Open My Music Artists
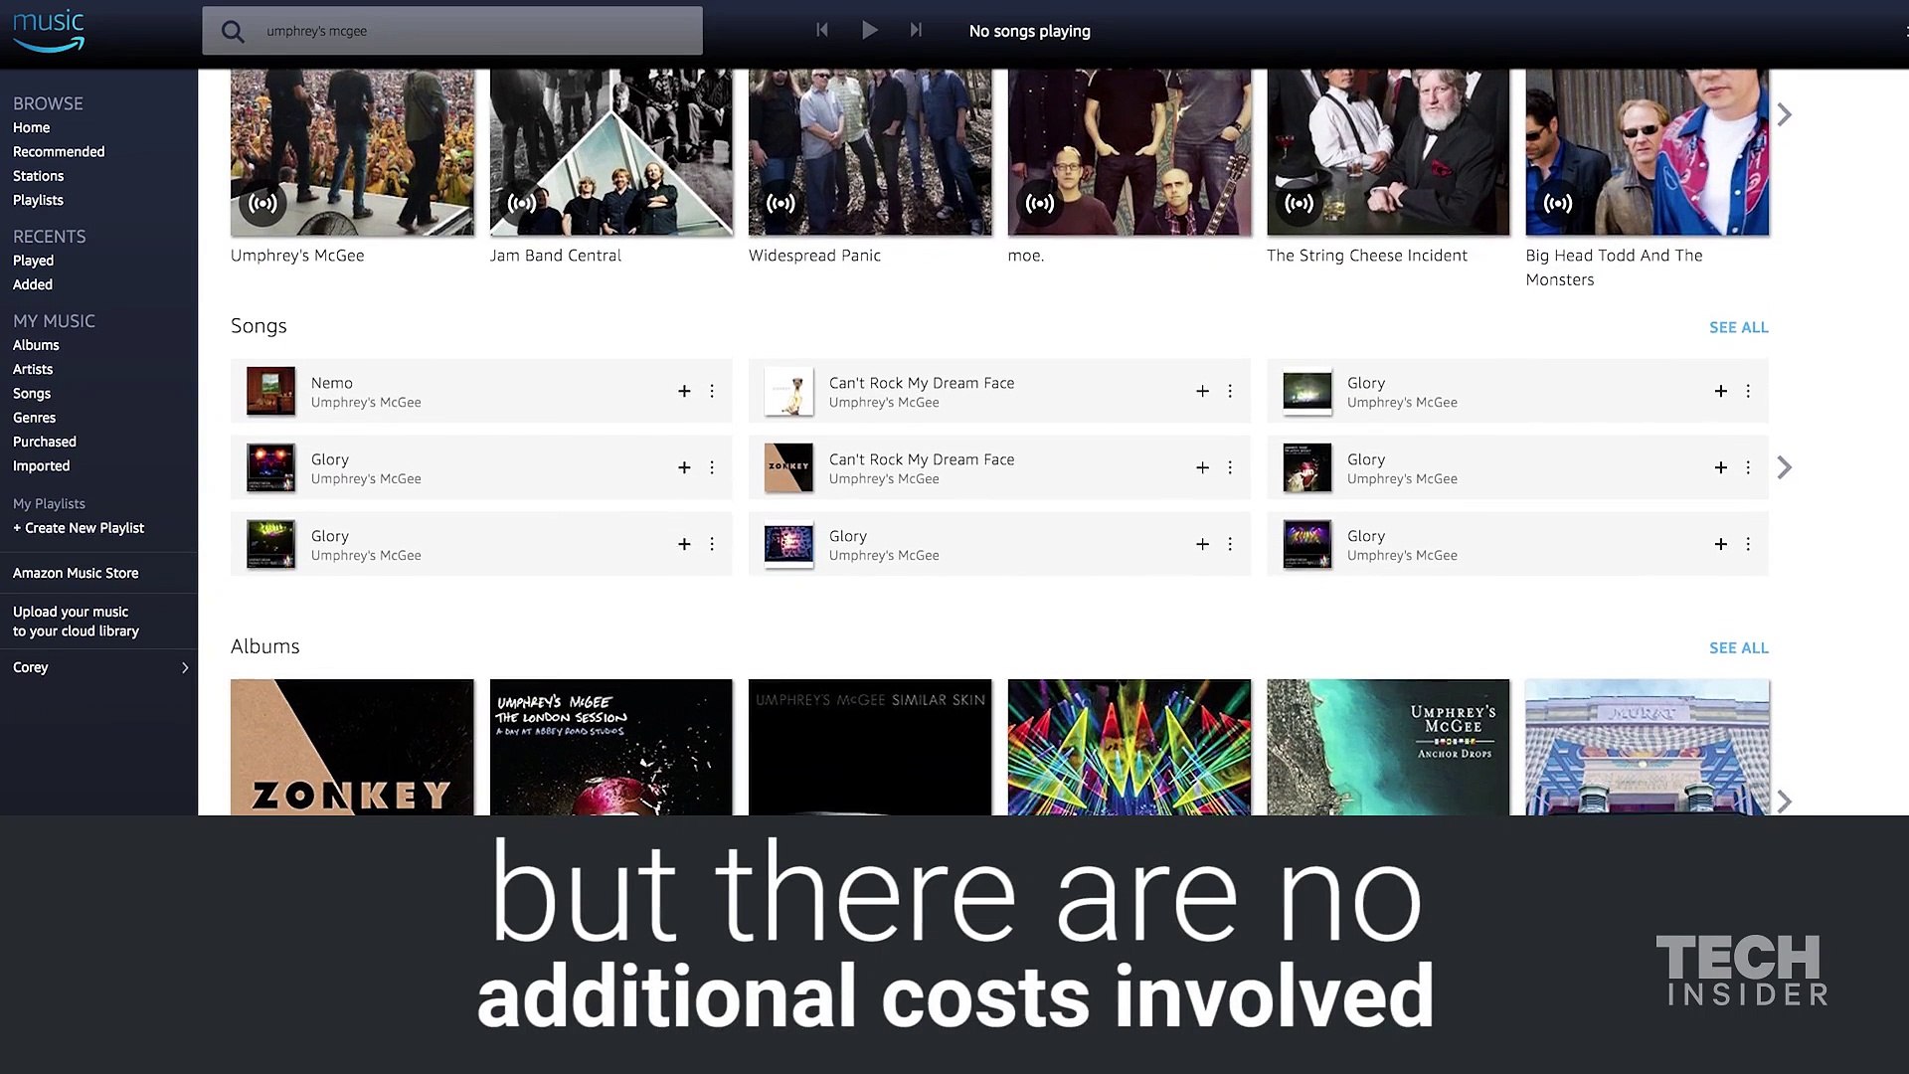This screenshot has width=1909, height=1074. pyautogui.click(x=33, y=369)
